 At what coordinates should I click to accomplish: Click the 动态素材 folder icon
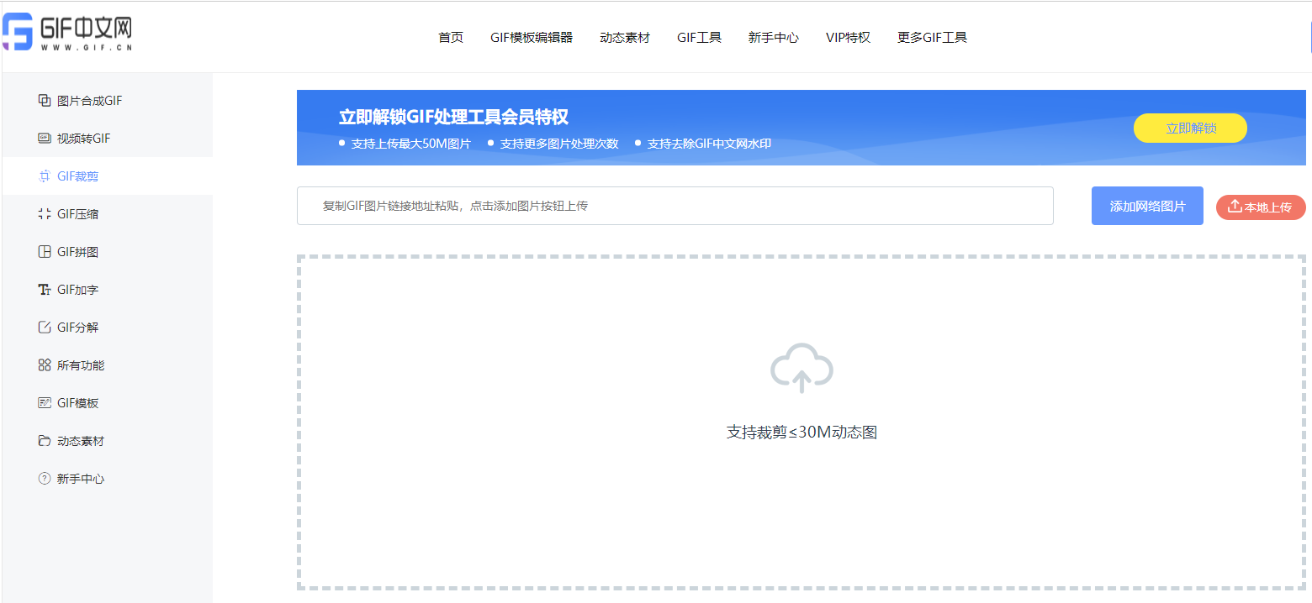coord(45,441)
